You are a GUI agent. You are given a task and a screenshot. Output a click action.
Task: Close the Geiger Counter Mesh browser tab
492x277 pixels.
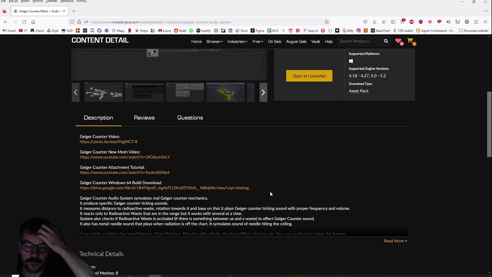click(x=64, y=11)
